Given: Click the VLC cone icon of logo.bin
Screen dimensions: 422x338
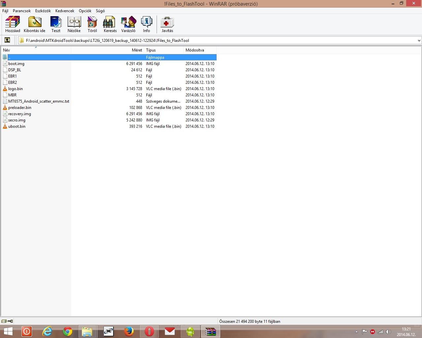Looking at the screenshot, I should (5, 88).
